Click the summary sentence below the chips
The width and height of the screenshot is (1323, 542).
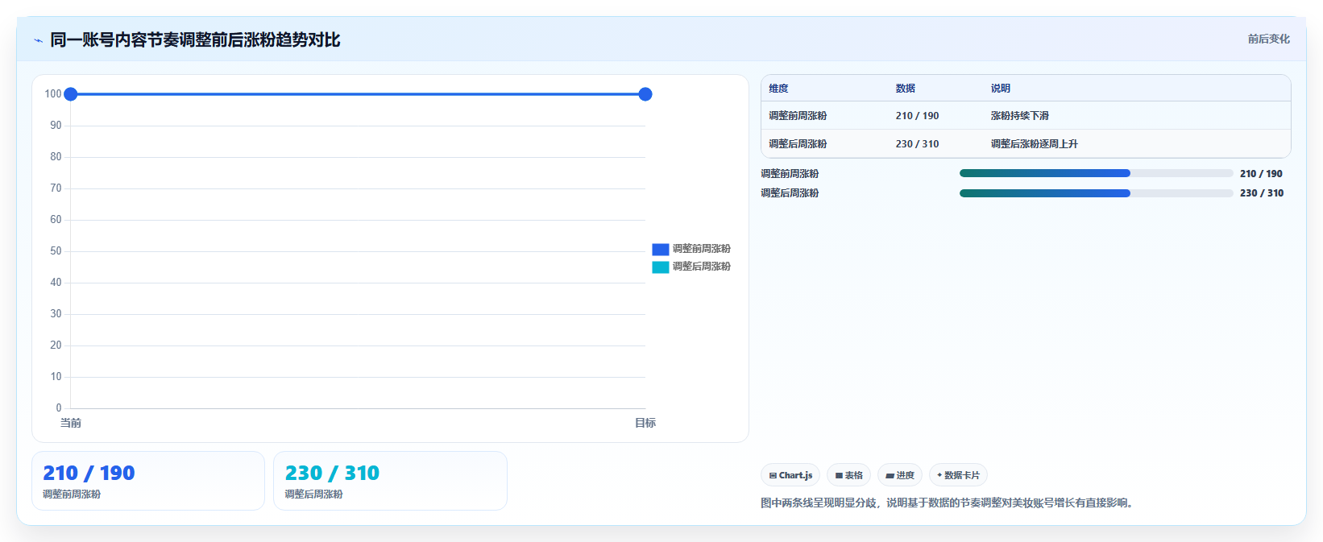[x=948, y=503]
